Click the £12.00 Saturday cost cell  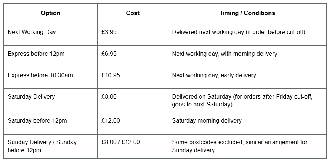tap(111, 121)
